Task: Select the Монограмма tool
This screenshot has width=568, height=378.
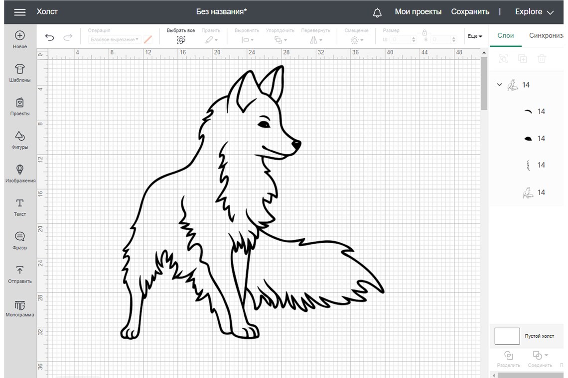Action: pos(19,308)
